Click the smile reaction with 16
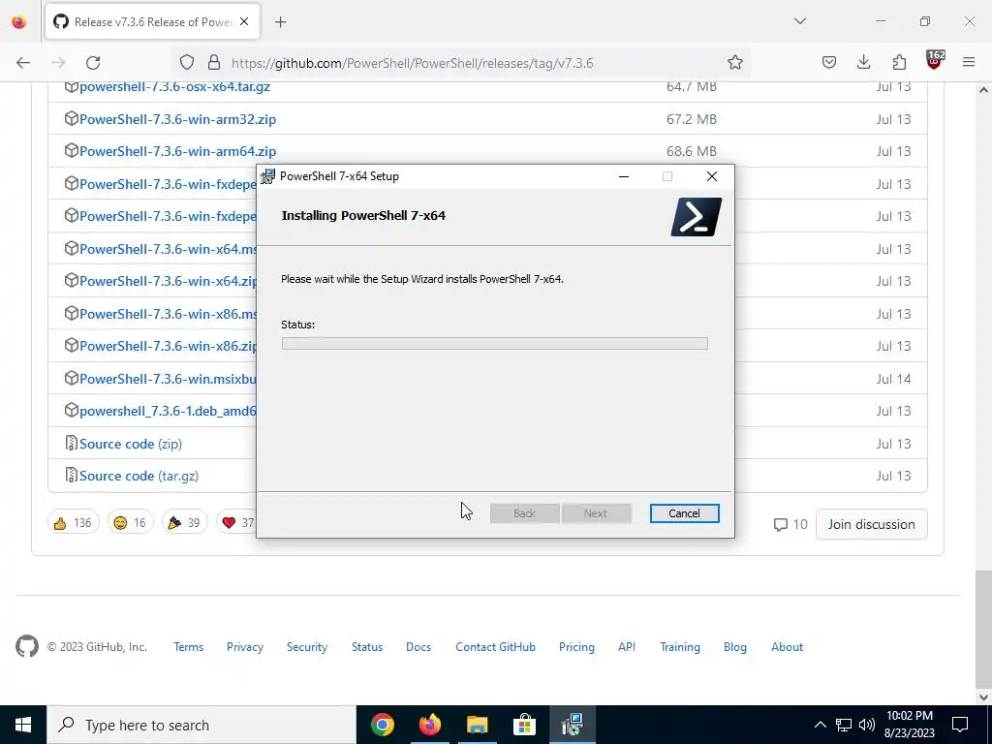 [130, 523]
